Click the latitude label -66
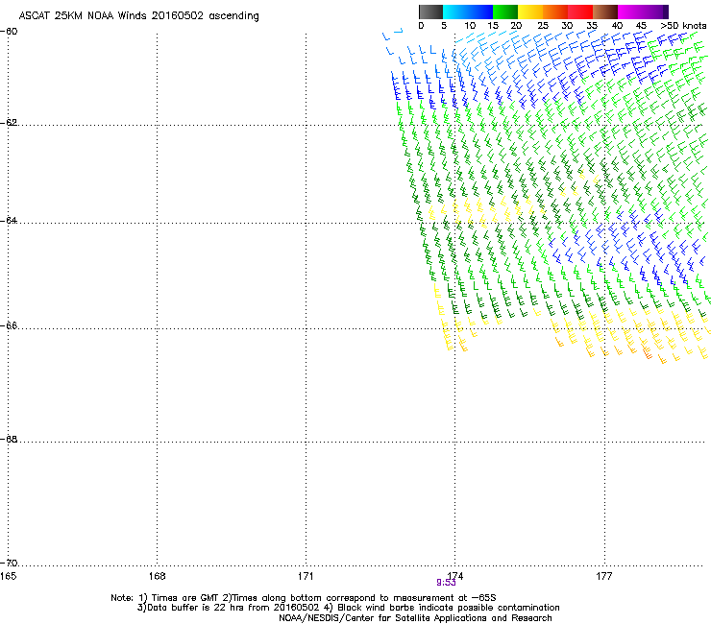This screenshot has width=711, height=624. click(9, 325)
